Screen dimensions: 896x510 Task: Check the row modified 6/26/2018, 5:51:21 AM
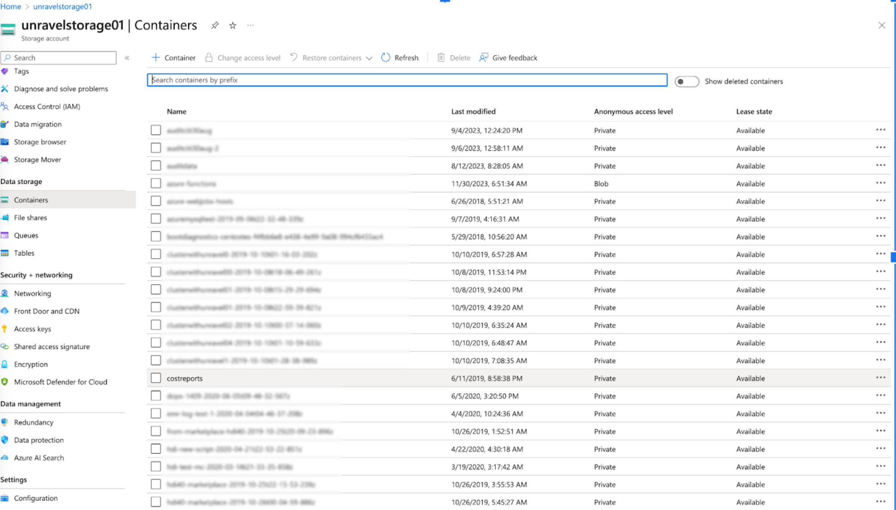[156, 201]
